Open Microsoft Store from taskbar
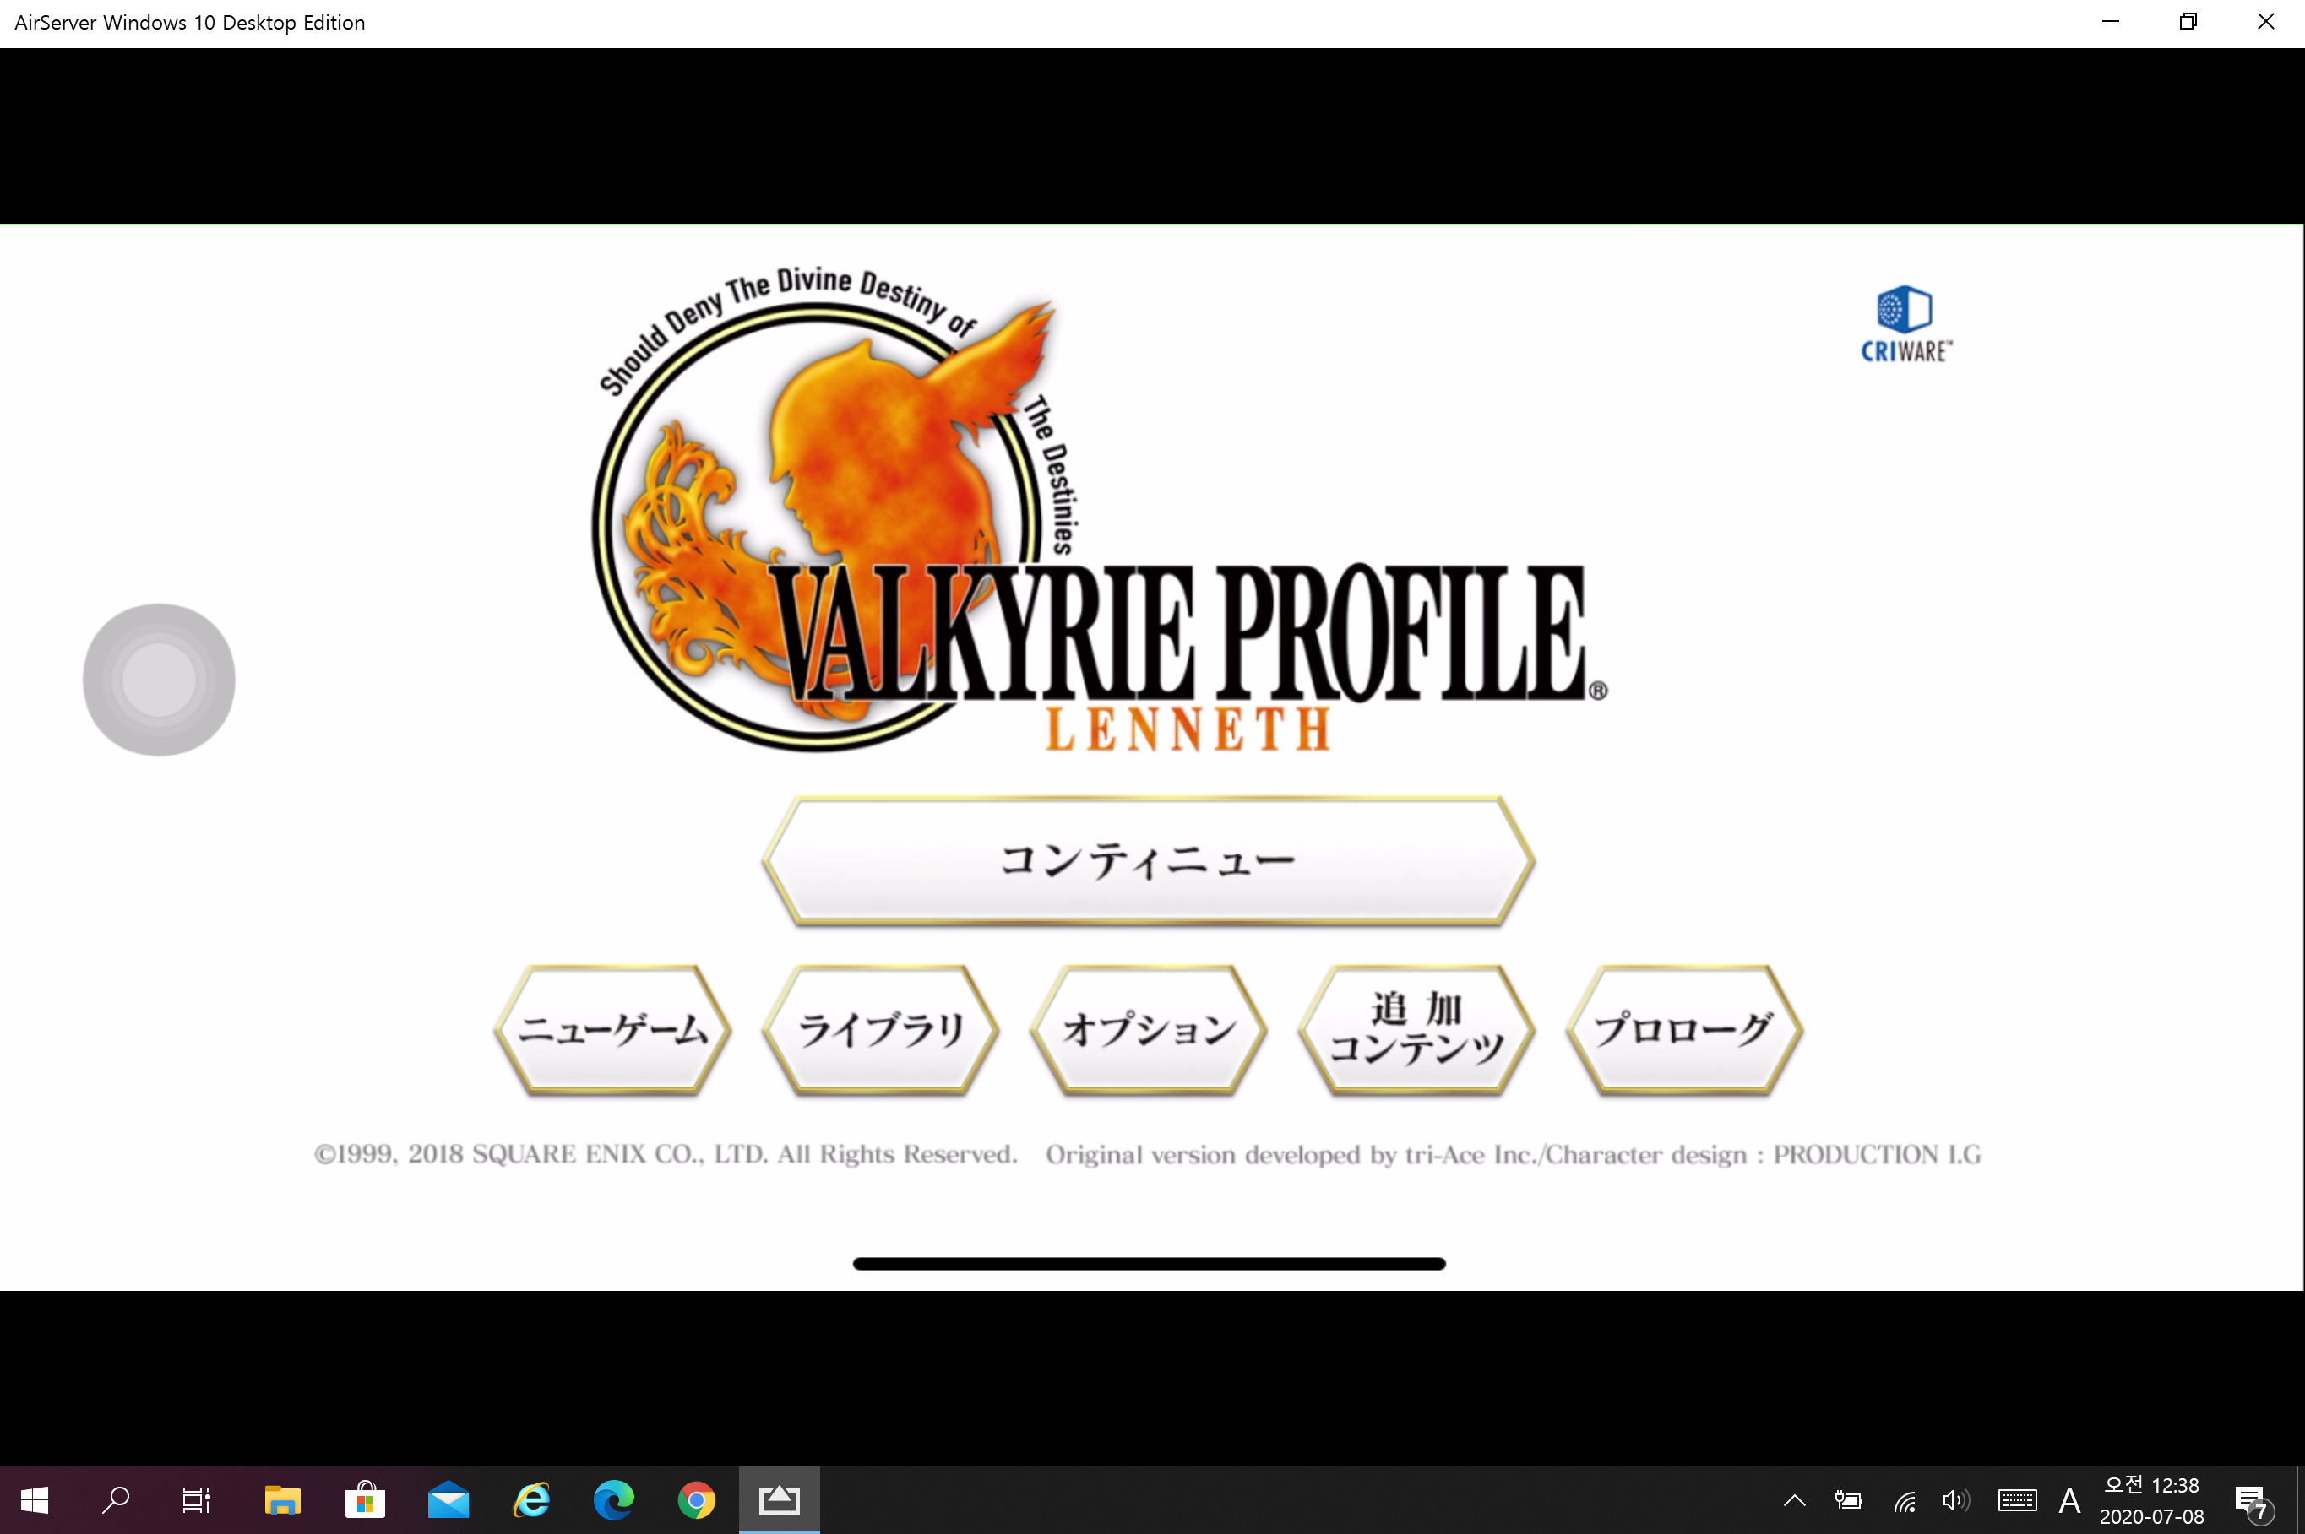The height and width of the screenshot is (1534, 2305). pos(365,1499)
